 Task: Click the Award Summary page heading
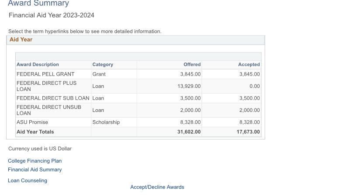tap(38, 3)
